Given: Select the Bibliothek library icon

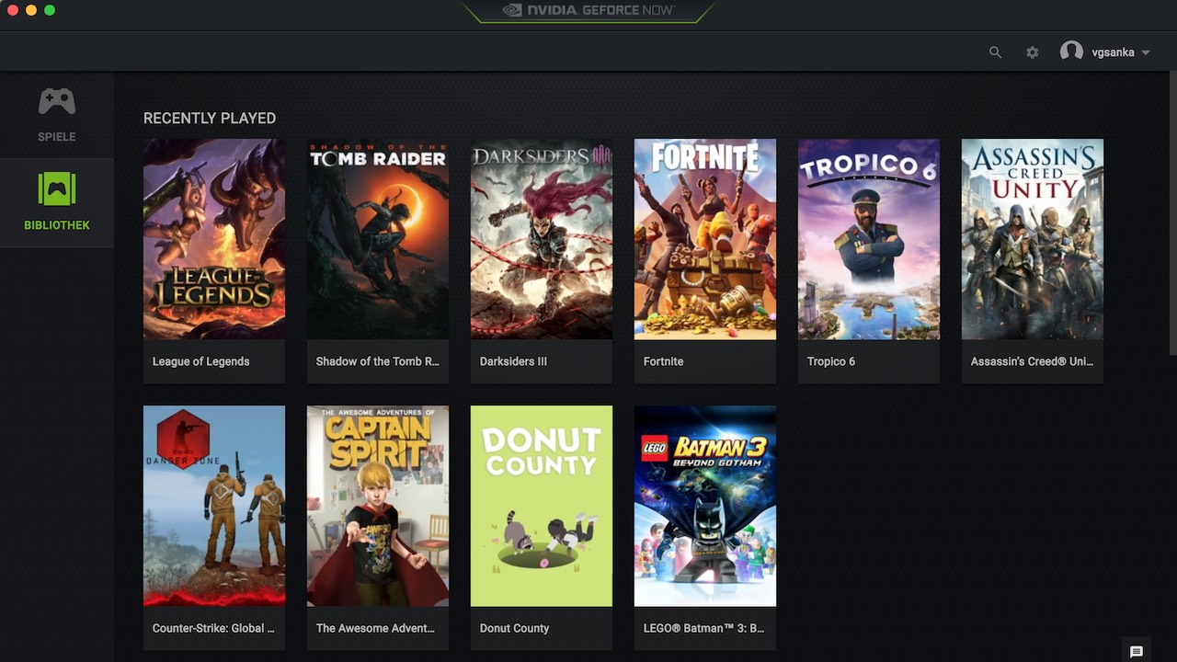Looking at the screenshot, I should click(57, 189).
